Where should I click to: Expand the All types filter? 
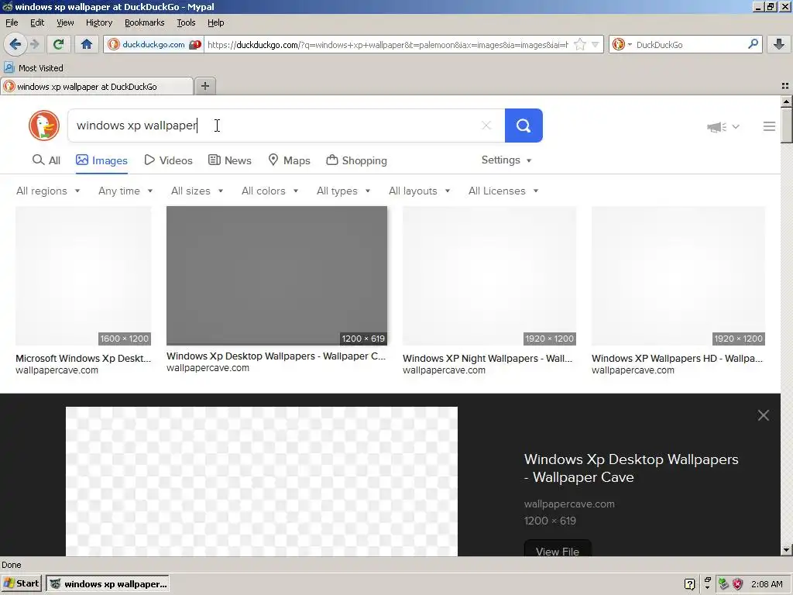(x=343, y=191)
